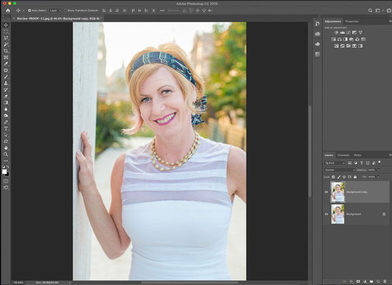Add a Black & White adjustment
The image size is (392, 285).
(346, 39)
